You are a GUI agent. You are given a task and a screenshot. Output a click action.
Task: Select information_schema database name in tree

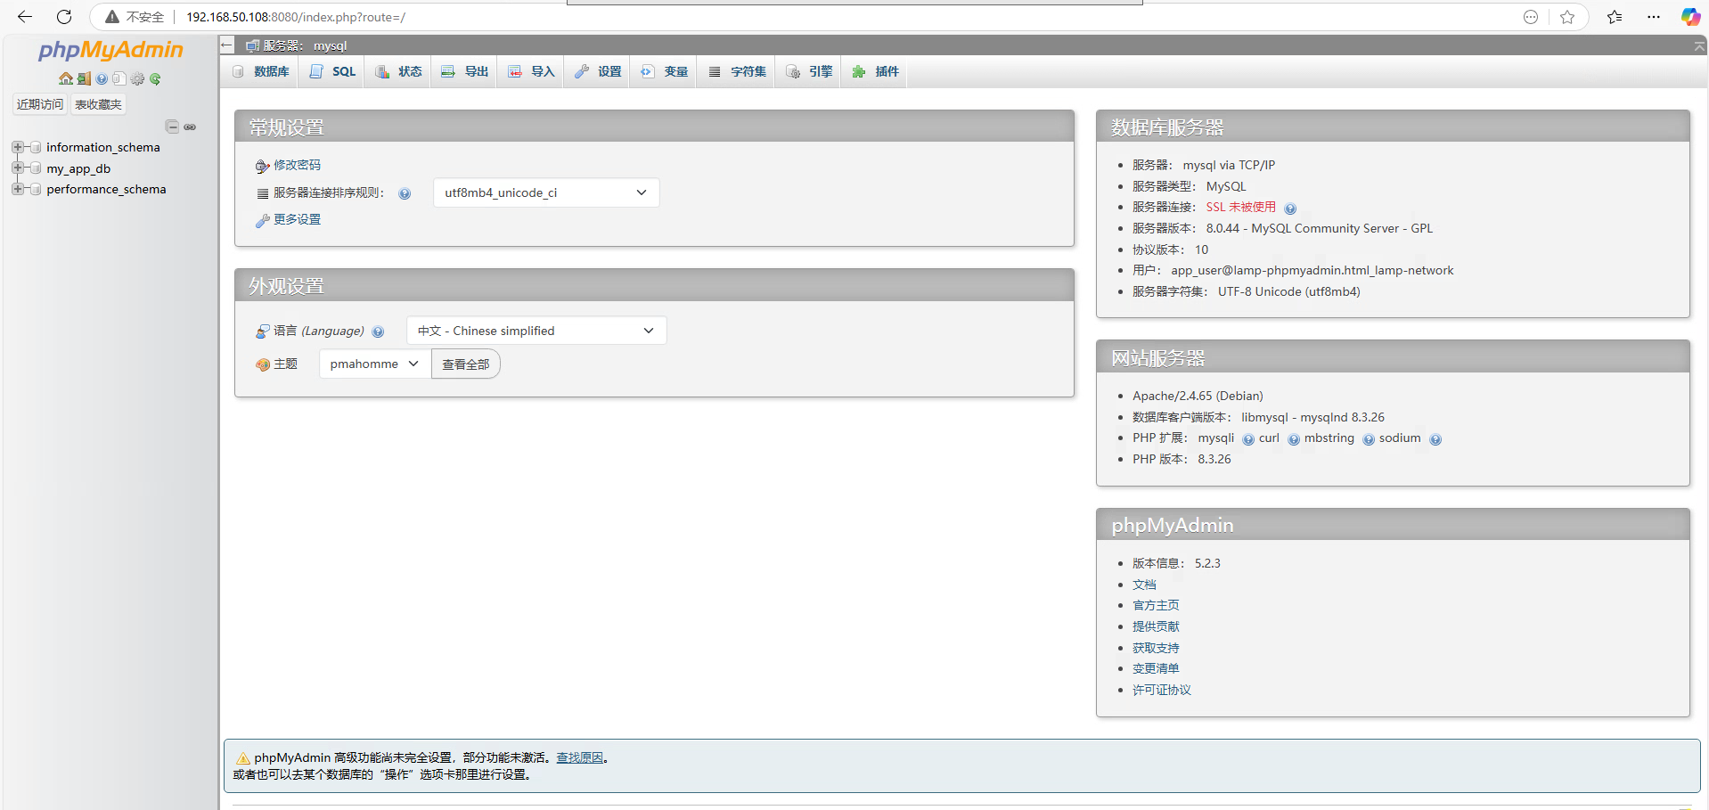click(x=103, y=147)
